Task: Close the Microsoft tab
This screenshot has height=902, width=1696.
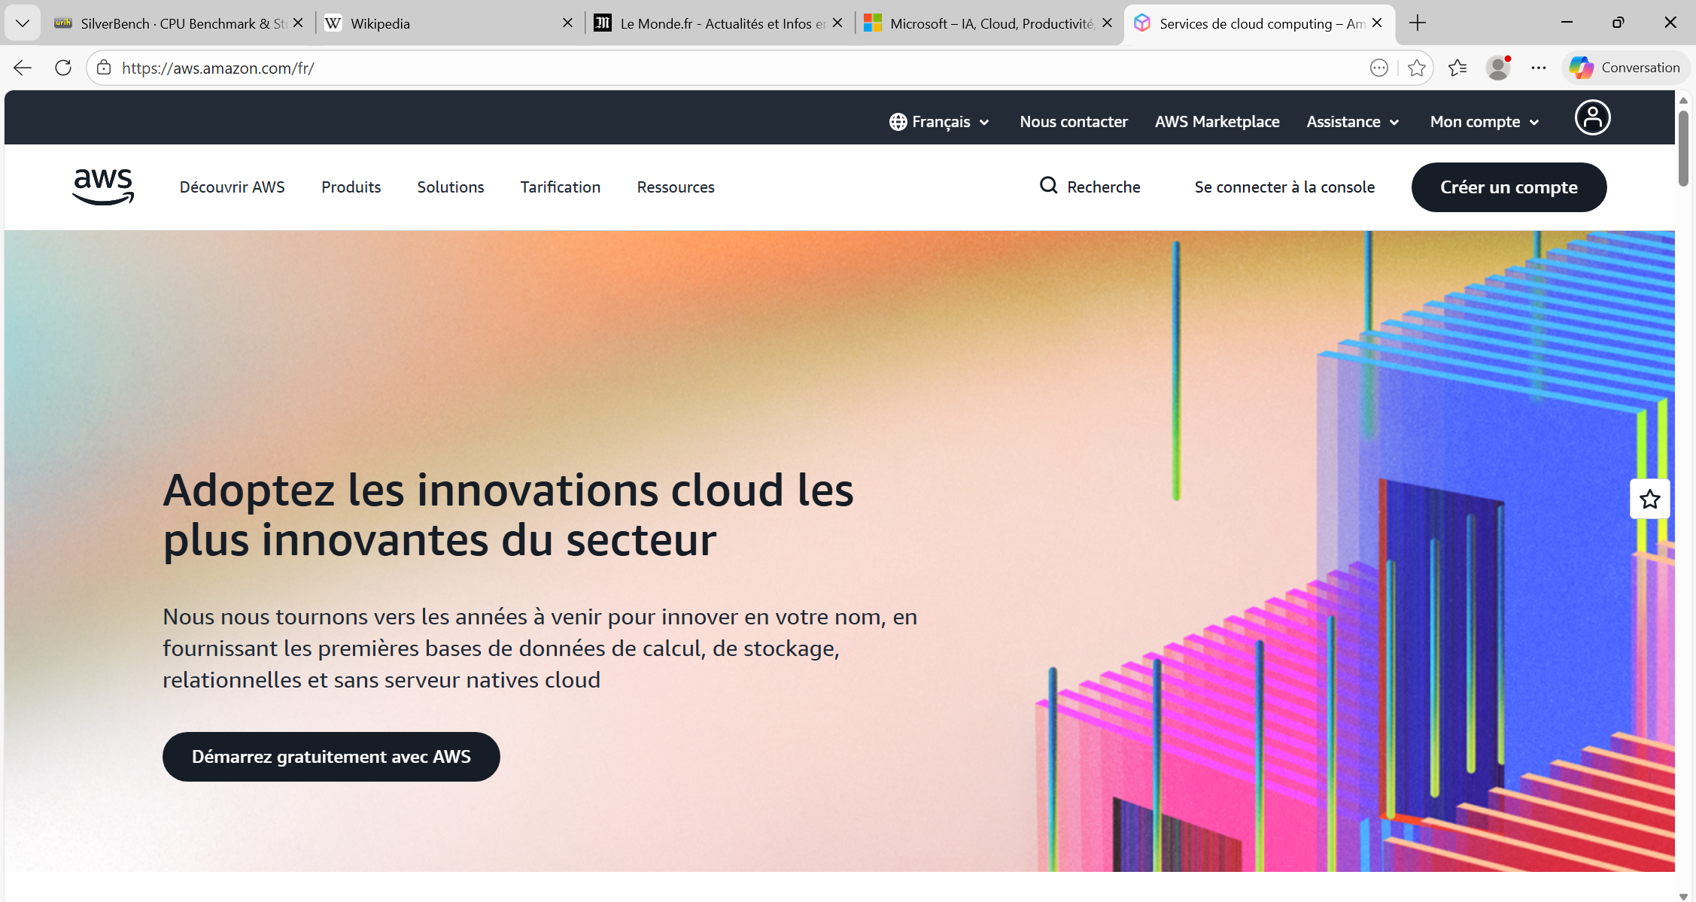Action: (x=1107, y=23)
